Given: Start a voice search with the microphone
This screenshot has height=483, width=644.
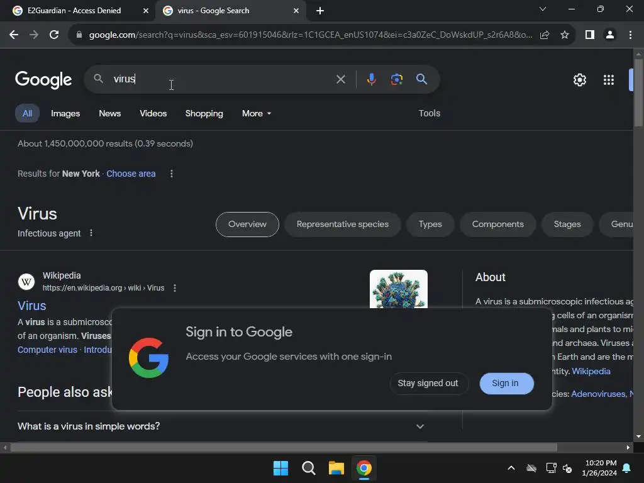Looking at the screenshot, I should (371, 79).
